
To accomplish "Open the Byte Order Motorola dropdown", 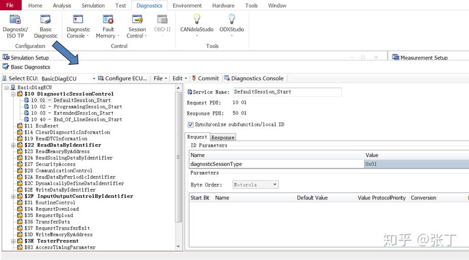I will (x=256, y=185).
